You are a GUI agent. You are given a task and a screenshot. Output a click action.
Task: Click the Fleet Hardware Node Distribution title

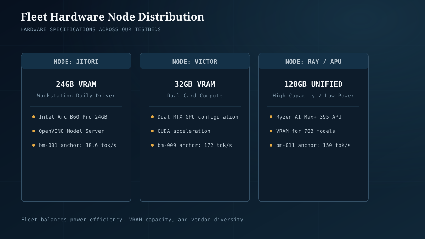(112, 17)
